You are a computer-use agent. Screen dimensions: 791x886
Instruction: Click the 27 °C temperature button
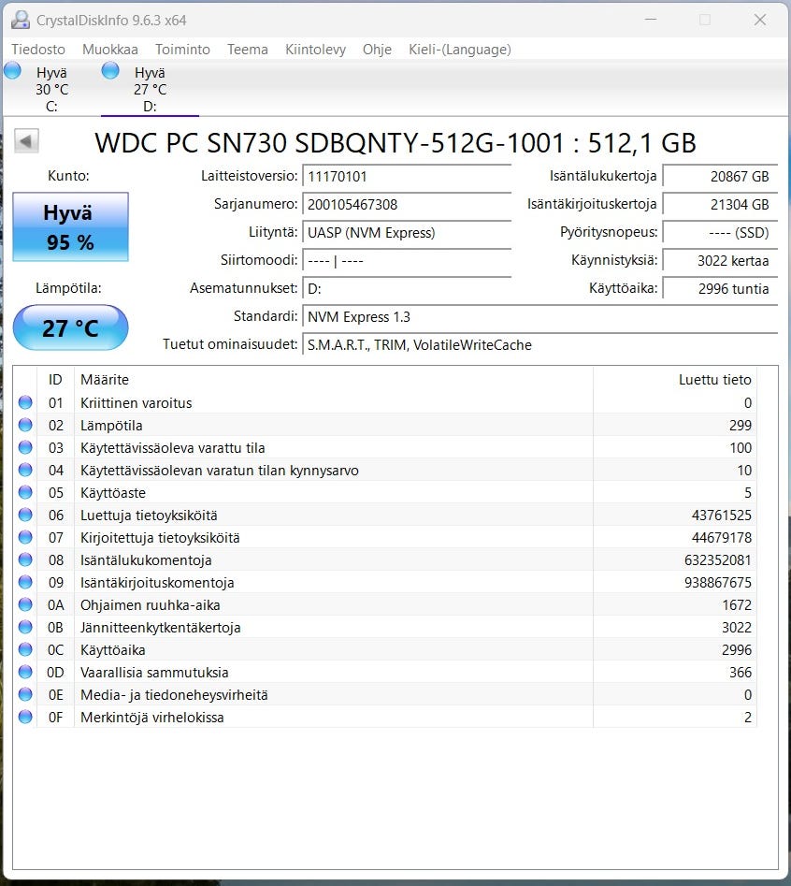pyautogui.click(x=70, y=327)
